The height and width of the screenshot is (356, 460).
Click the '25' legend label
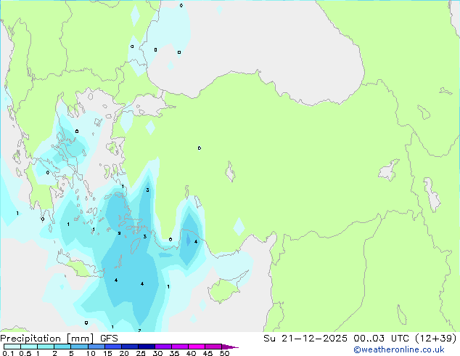tap(141, 353)
